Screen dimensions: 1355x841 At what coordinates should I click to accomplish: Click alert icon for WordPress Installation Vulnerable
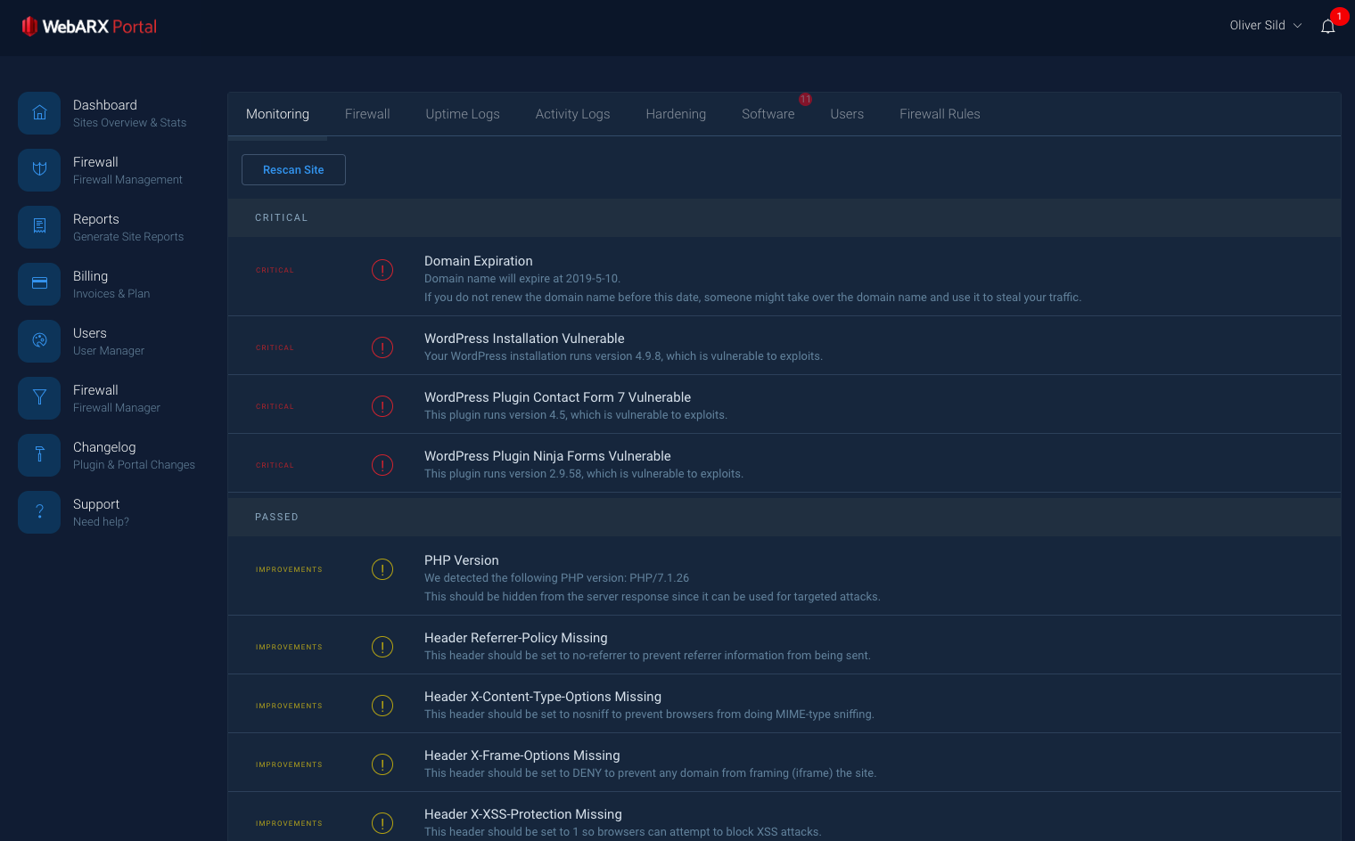[x=382, y=347]
